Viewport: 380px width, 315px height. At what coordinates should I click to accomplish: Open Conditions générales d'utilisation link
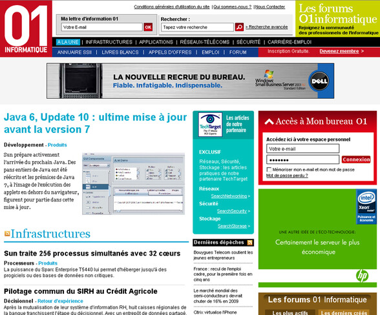pos(172,7)
